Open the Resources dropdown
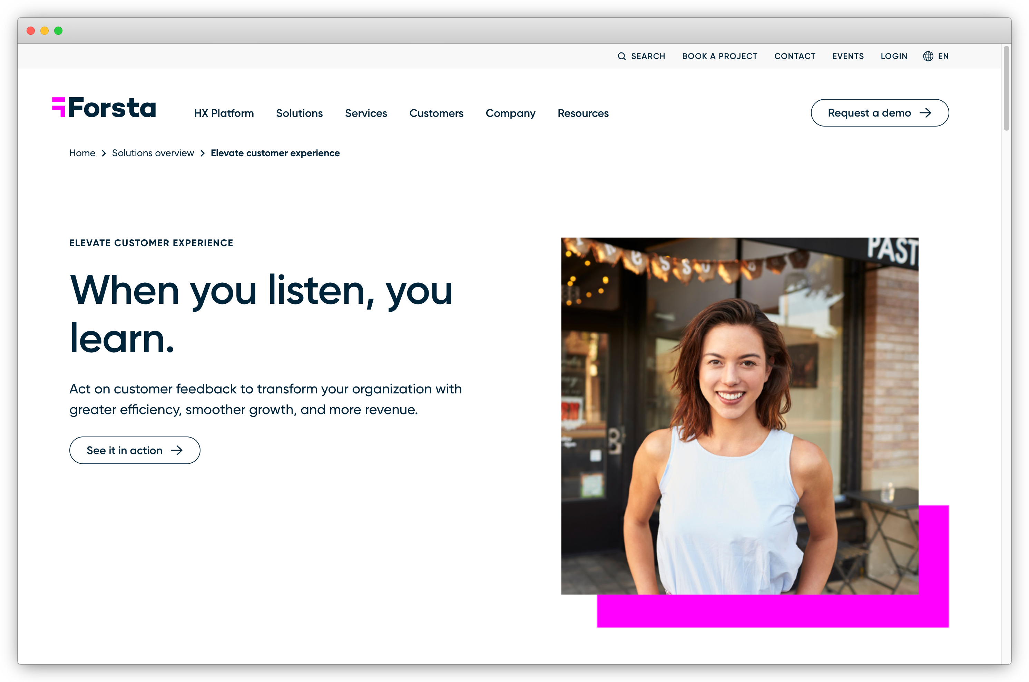The height and width of the screenshot is (682, 1029). [583, 113]
